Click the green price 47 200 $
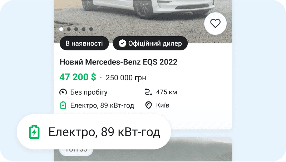Screen dimensions: 286x162 78,77
